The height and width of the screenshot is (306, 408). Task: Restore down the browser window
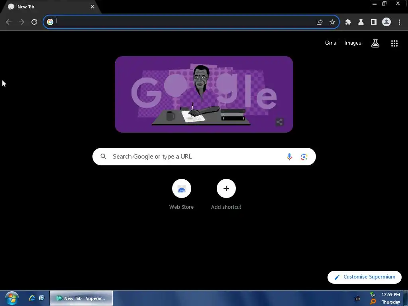pos(384,4)
